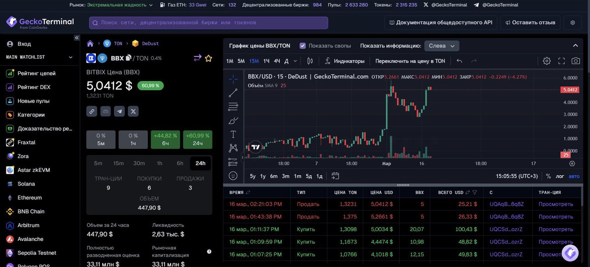Select the 30m statistics tab
Screen dimensions: 590x267
click(139, 163)
